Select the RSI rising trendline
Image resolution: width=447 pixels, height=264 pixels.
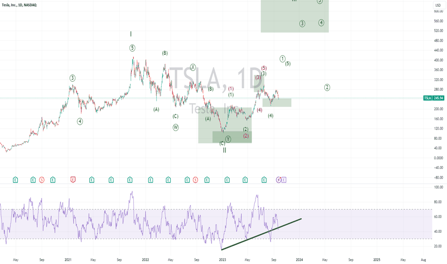[261, 234]
